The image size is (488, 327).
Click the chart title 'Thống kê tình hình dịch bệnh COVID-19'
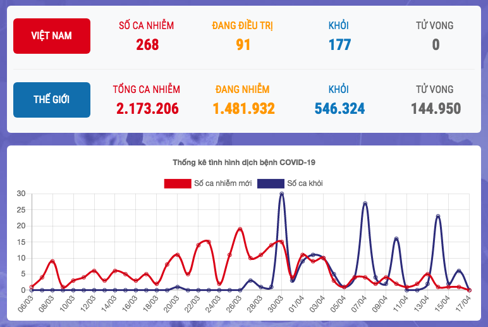[244, 163]
